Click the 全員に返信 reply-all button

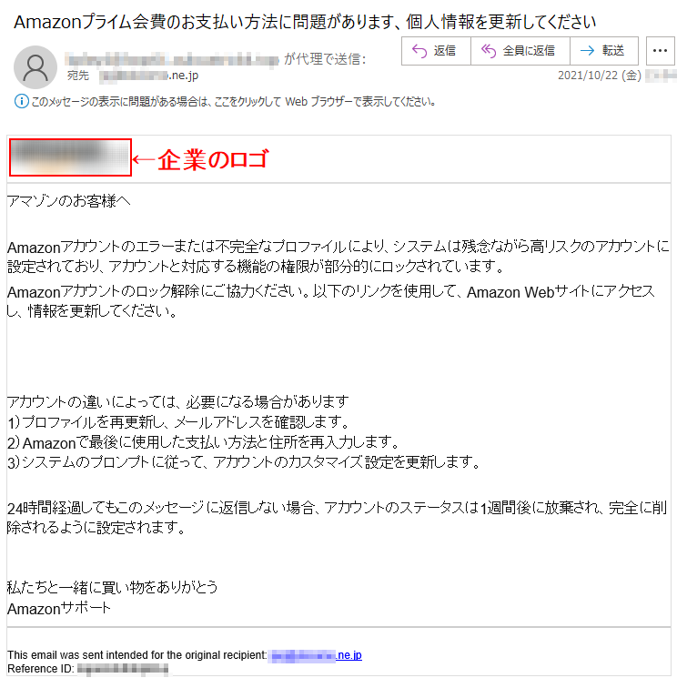click(520, 51)
